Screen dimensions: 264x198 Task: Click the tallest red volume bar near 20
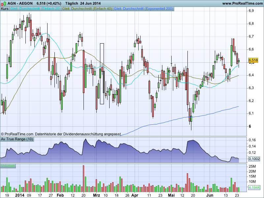point(83,179)
